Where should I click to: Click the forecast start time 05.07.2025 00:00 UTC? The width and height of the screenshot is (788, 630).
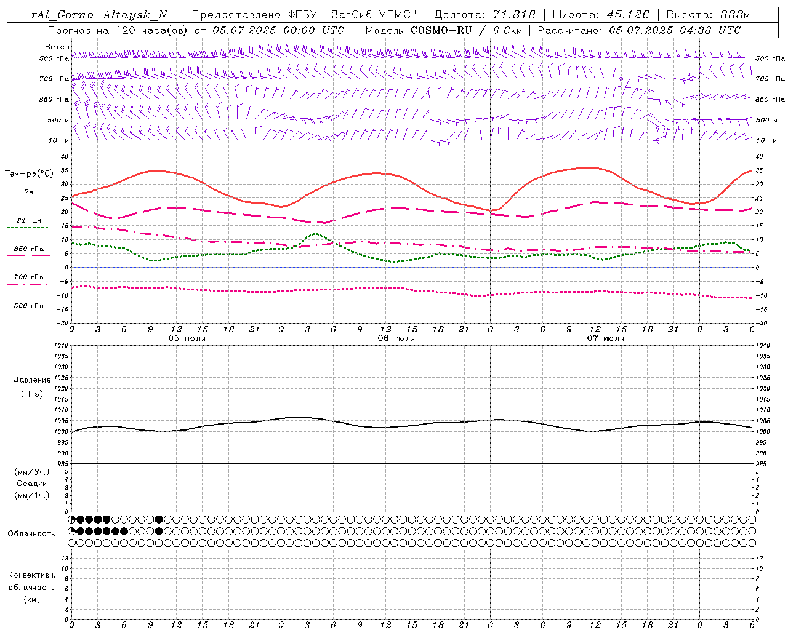[278, 30]
